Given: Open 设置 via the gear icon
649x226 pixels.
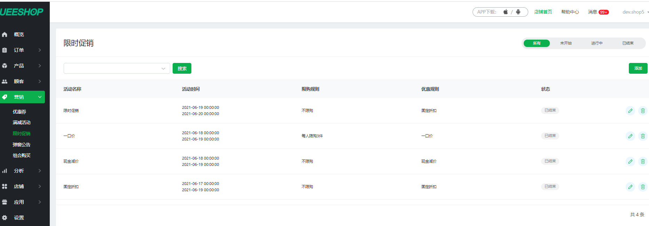Looking at the screenshot, I should coord(5,218).
